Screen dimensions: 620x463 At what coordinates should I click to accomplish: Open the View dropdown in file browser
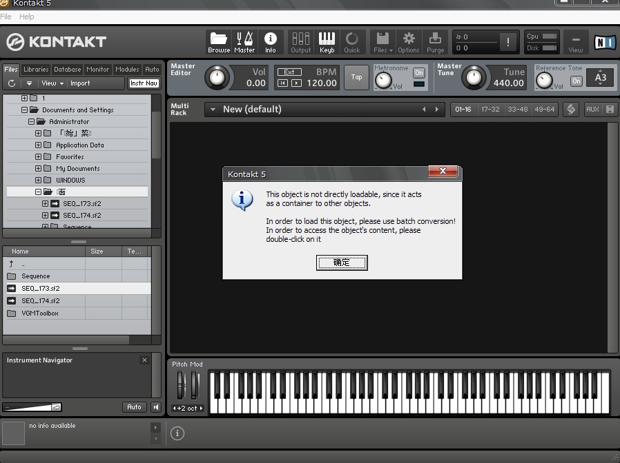point(52,83)
